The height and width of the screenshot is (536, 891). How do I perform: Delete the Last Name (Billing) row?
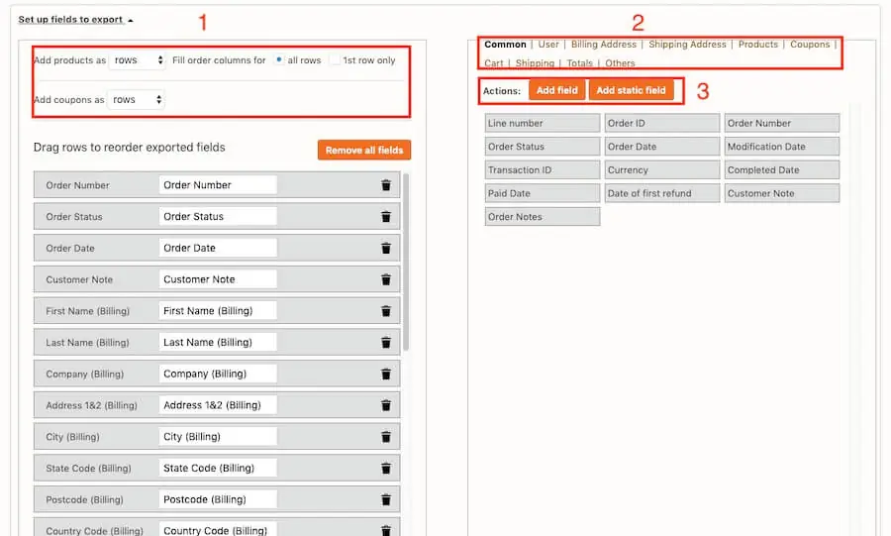coord(386,343)
